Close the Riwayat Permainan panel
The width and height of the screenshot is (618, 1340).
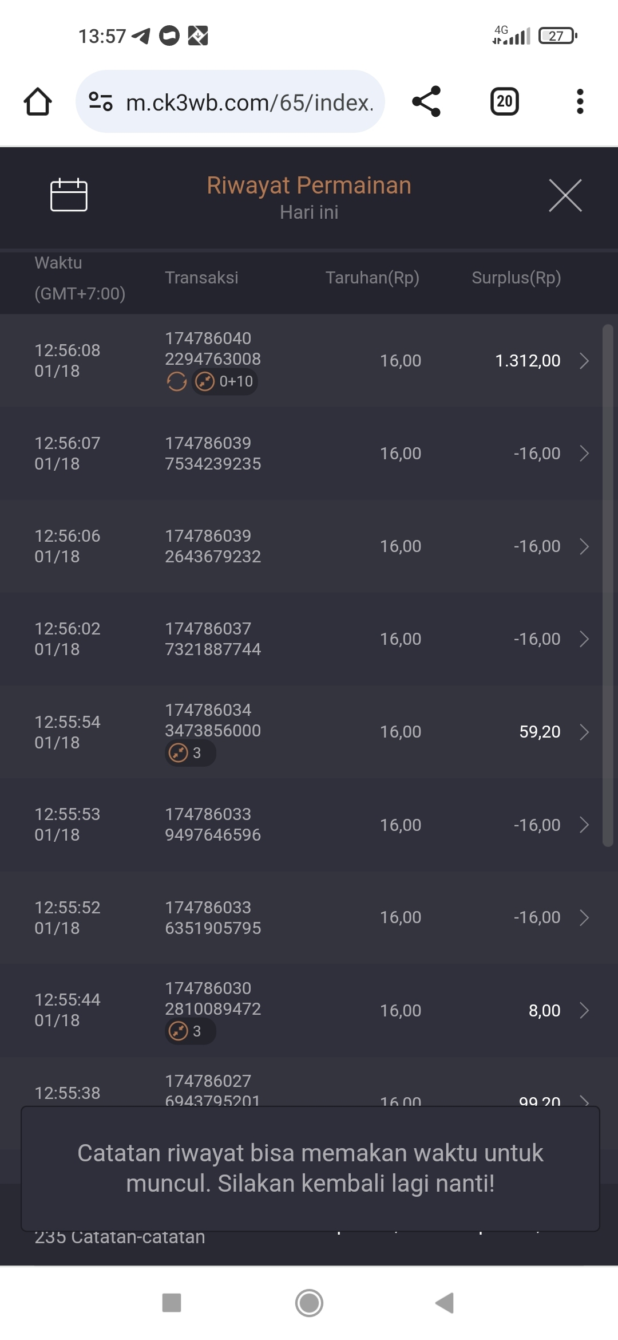pyautogui.click(x=565, y=195)
